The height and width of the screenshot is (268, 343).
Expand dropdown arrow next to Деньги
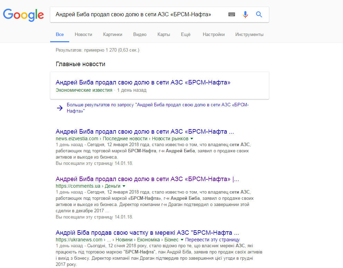[124, 186]
